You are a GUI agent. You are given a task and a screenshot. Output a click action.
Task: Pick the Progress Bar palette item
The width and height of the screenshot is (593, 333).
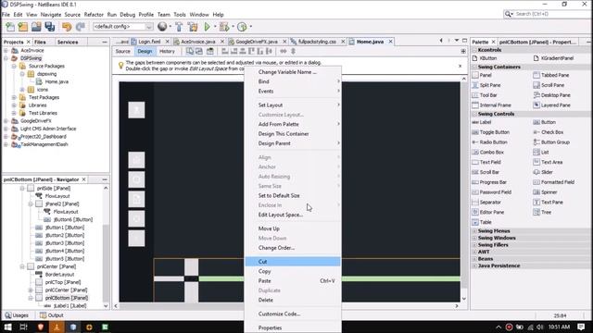[x=489, y=182]
